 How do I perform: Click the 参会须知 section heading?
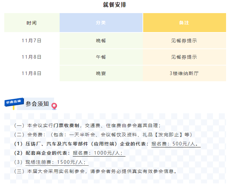coord(37,104)
